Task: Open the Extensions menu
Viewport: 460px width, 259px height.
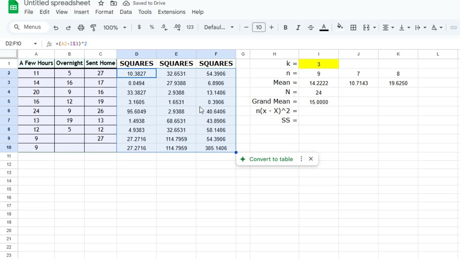Action: (172, 12)
